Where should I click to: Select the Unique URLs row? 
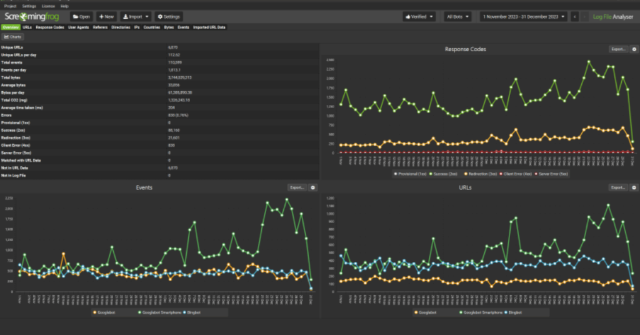[159, 47]
